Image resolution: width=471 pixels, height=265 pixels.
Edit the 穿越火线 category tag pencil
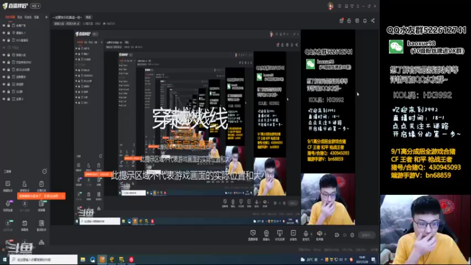click(x=78, y=24)
